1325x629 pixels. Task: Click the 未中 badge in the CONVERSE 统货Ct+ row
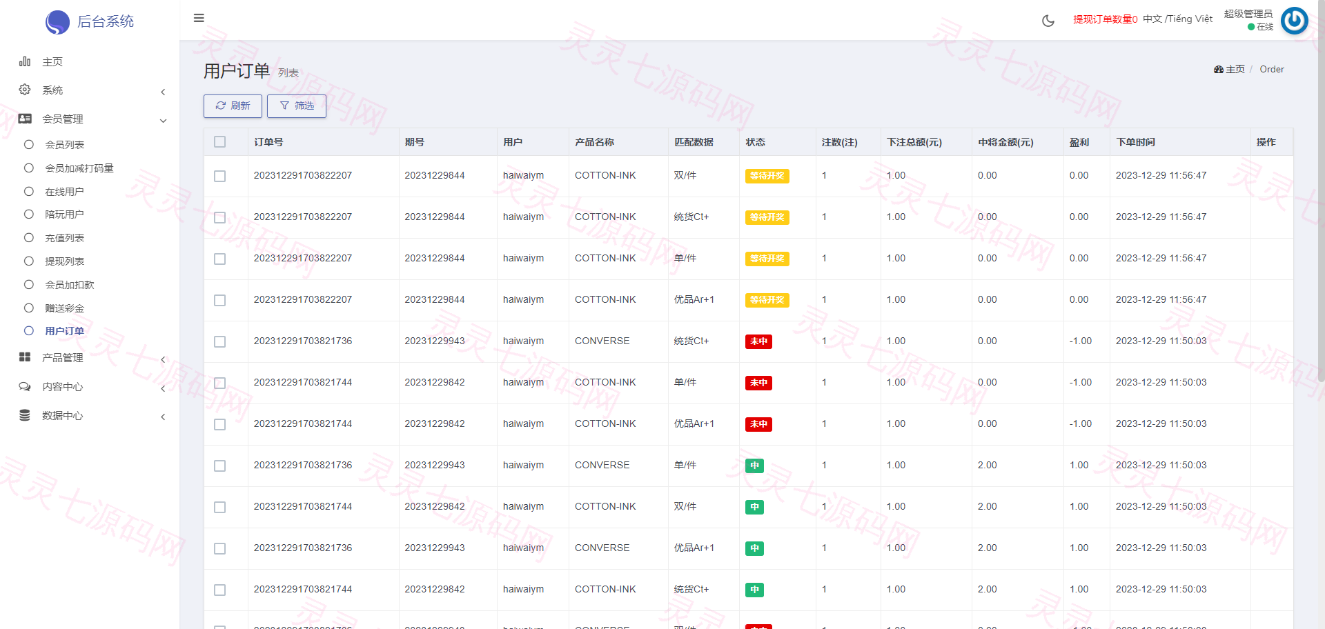coord(758,341)
